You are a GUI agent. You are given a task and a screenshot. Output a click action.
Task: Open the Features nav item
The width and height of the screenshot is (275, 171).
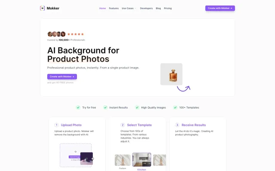[x=114, y=8]
